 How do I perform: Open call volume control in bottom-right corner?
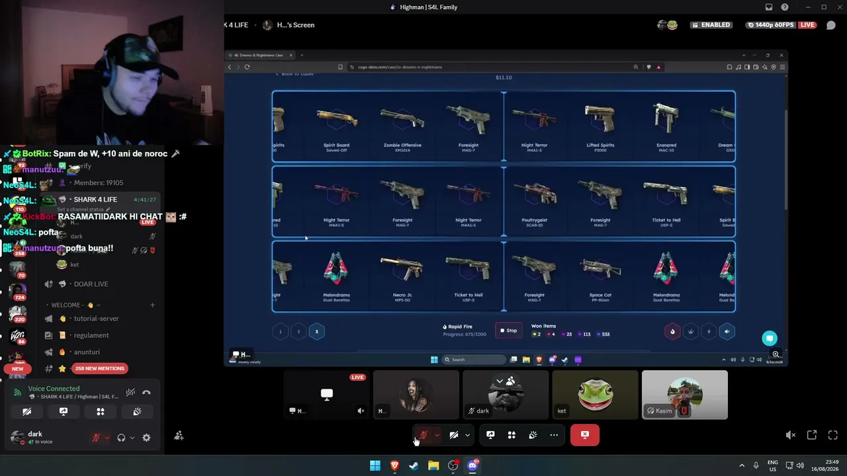coord(790,435)
